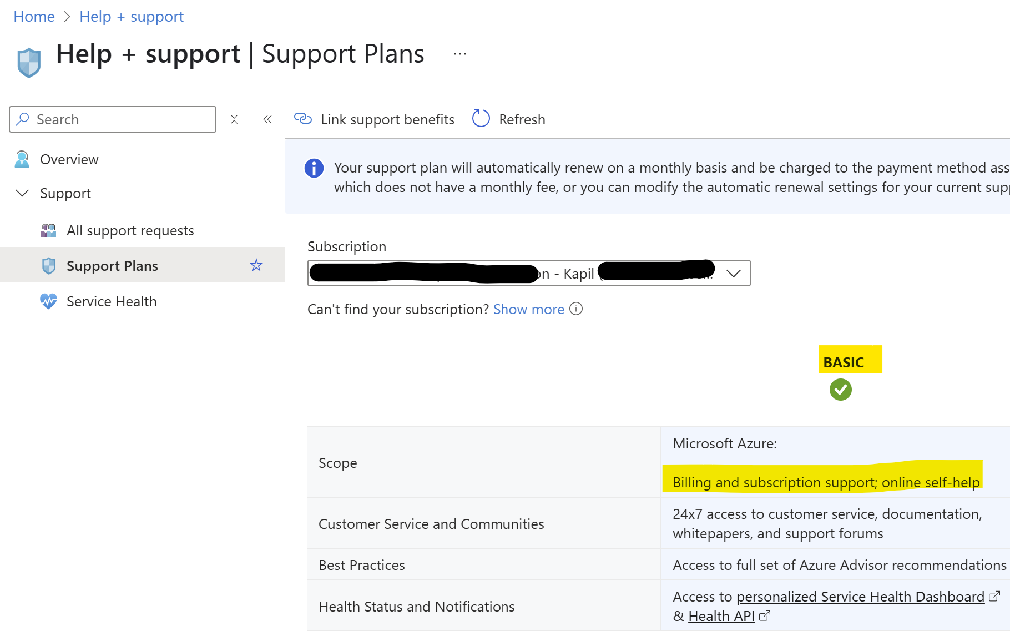Viewport: 1010px width, 631px height.
Task: Clear the search using the X icon
Action: [234, 119]
